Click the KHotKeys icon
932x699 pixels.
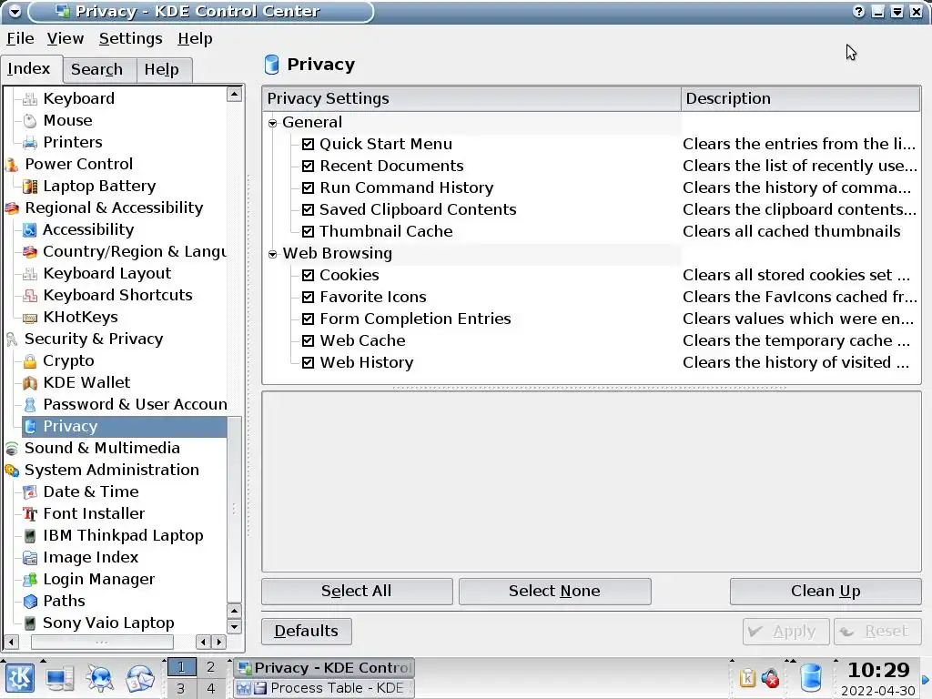(x=30, y=318)
